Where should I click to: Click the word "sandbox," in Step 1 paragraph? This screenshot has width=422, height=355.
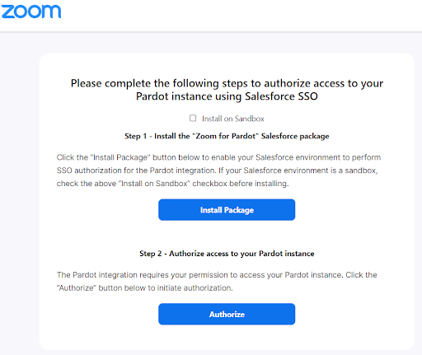click(361, 170)
